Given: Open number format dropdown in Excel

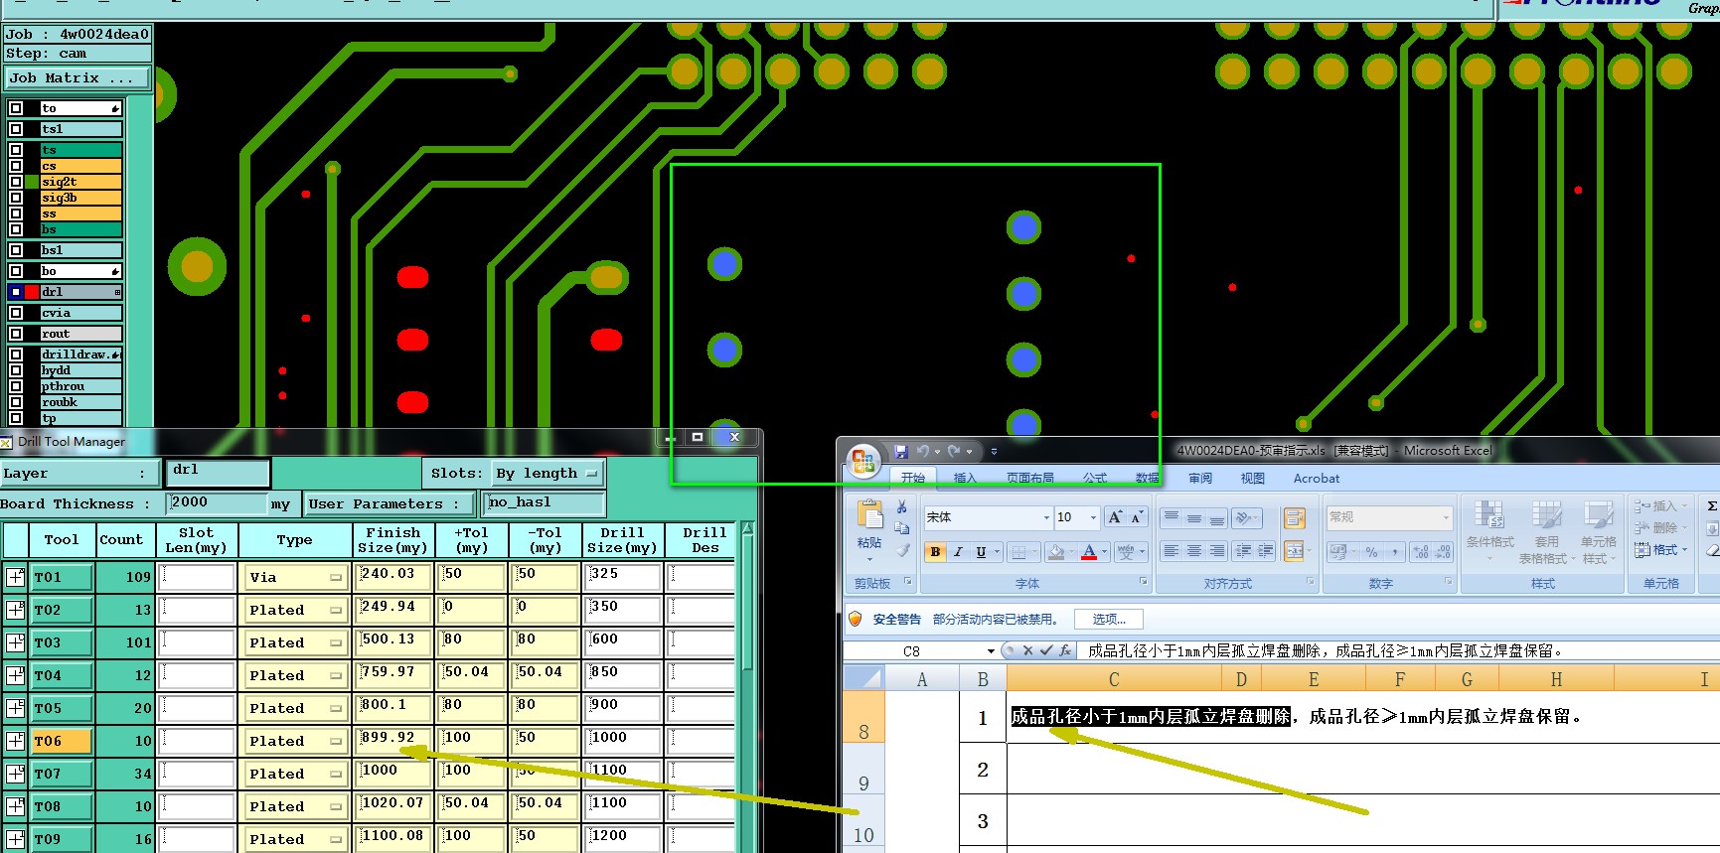Looking at the screenshot, I should (1446, 517).
